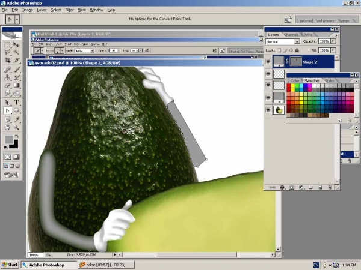The width and height of the screenshot is (361, 270).
Task: Add a layer style in Layers palette
Action: click(282, 187)
